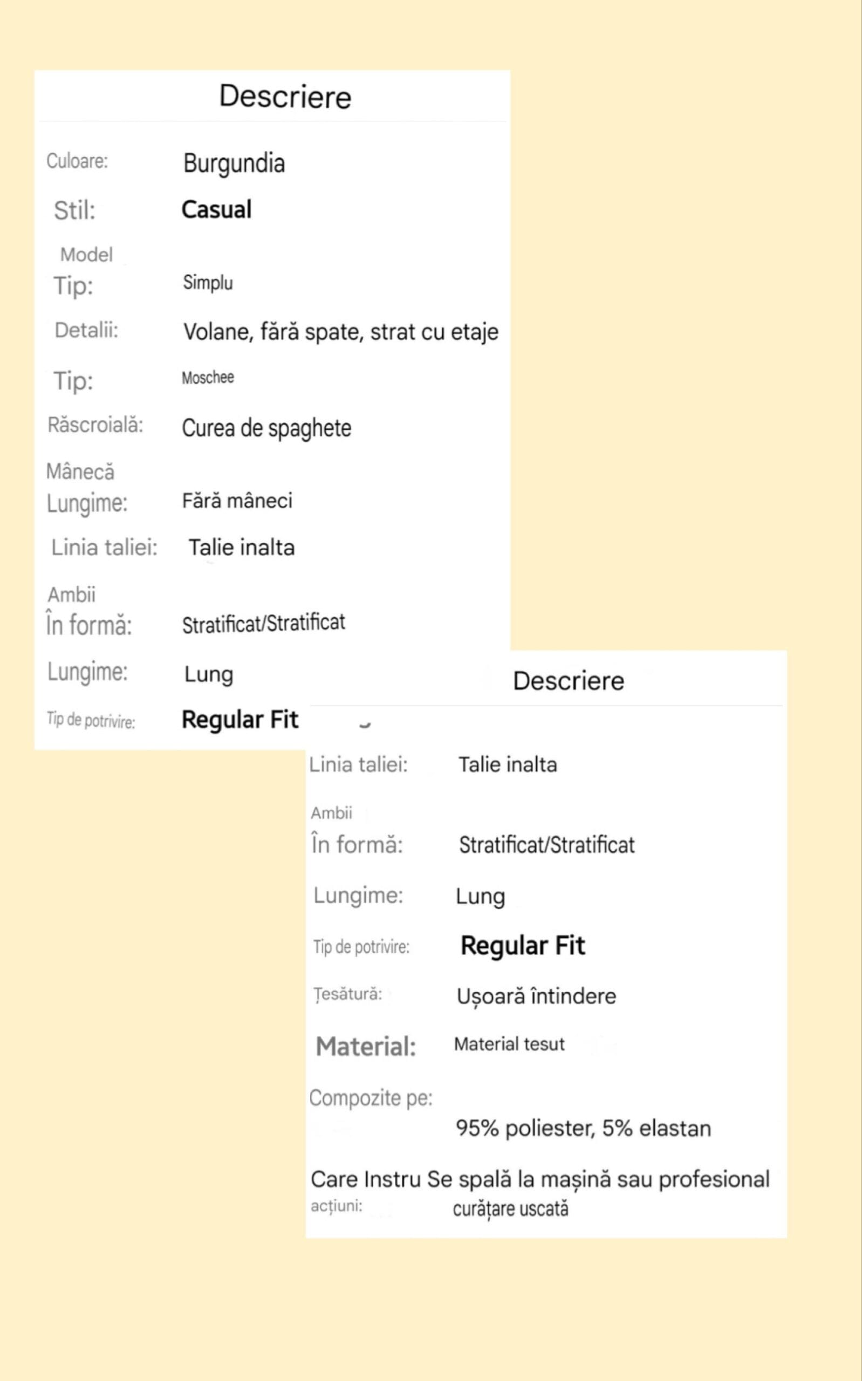
Task: Click the Moschee type value
Action: pyautogui.click(x=208, y=377)
